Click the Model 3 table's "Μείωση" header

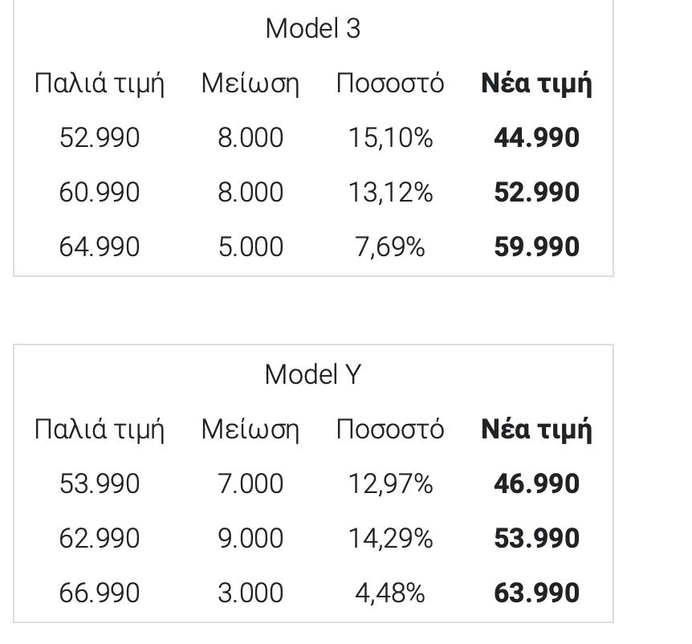(x=250, y=84)
